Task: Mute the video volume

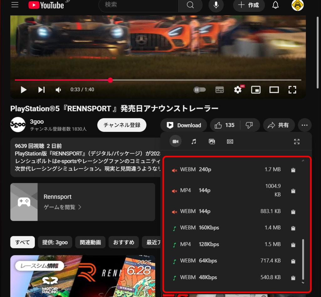Action: tap(58, 90)
